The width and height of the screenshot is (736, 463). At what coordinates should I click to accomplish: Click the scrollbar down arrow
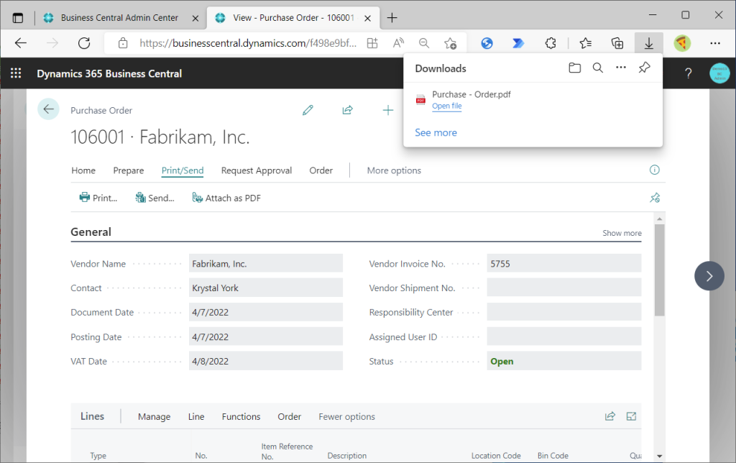pos(660,456)
